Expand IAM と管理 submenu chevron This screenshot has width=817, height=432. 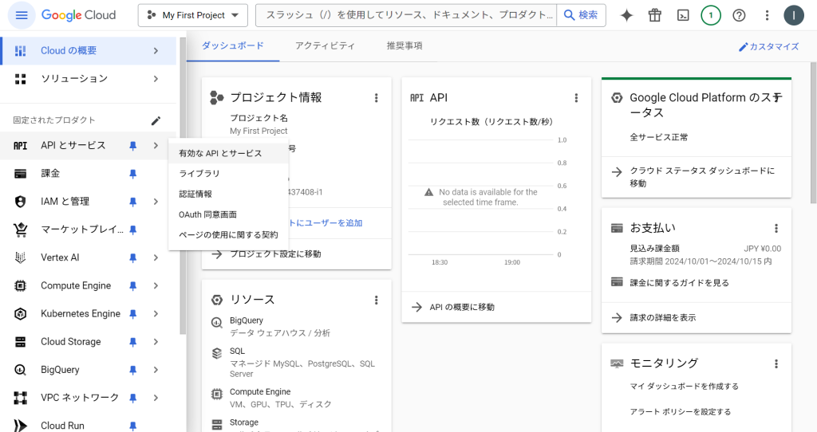[x=156, y=202]
